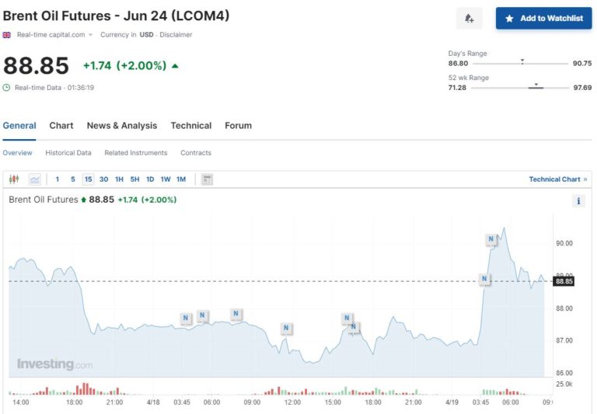Click the chart info 'i' icon
Screen dimensions: 597x414
578,201
